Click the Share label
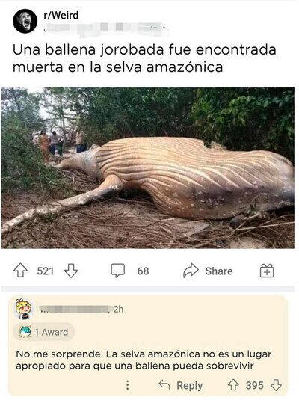 coord(219,271)
